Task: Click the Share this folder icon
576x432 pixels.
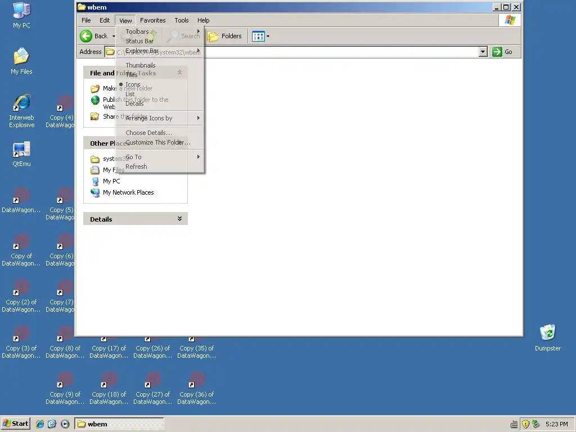Action: click(95, 116)
